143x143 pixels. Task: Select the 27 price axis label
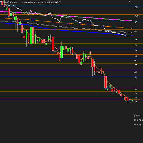tap(136, 98)
